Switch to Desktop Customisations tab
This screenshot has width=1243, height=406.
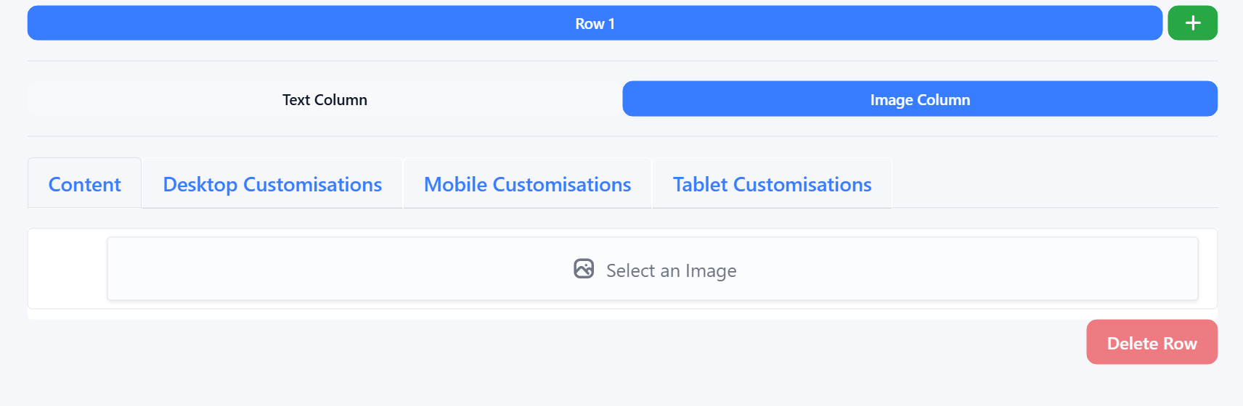point(272,184)
